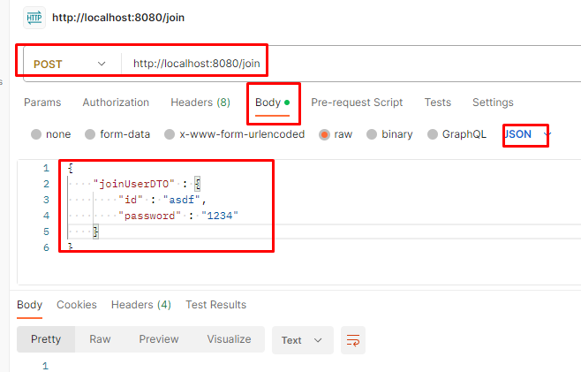
Task: Switch to Pre-request Script tab
Action: (357, 102)
